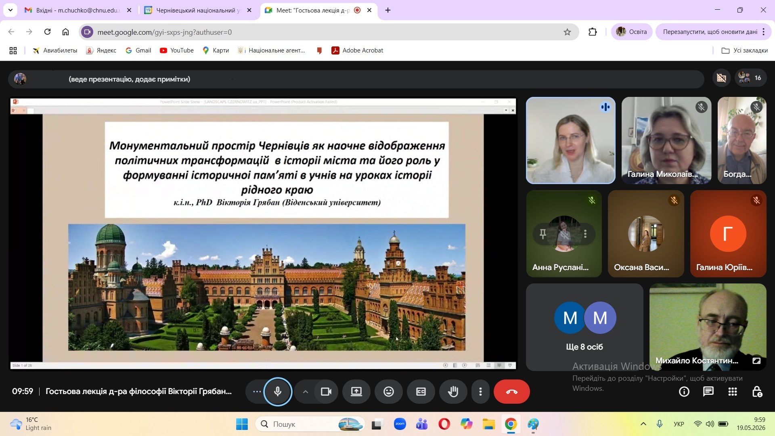Open the emoji reactions button
This screenshot has width=775, height=436.
tap(388, 392)
